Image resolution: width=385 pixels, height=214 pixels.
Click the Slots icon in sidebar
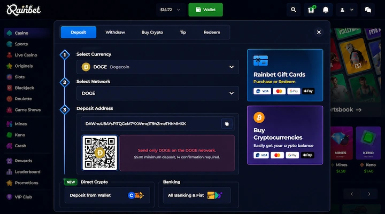(x=9, y=77)
